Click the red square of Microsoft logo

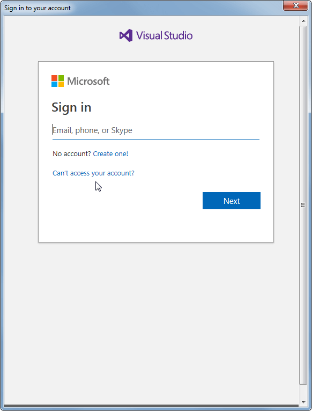[54, 78]
